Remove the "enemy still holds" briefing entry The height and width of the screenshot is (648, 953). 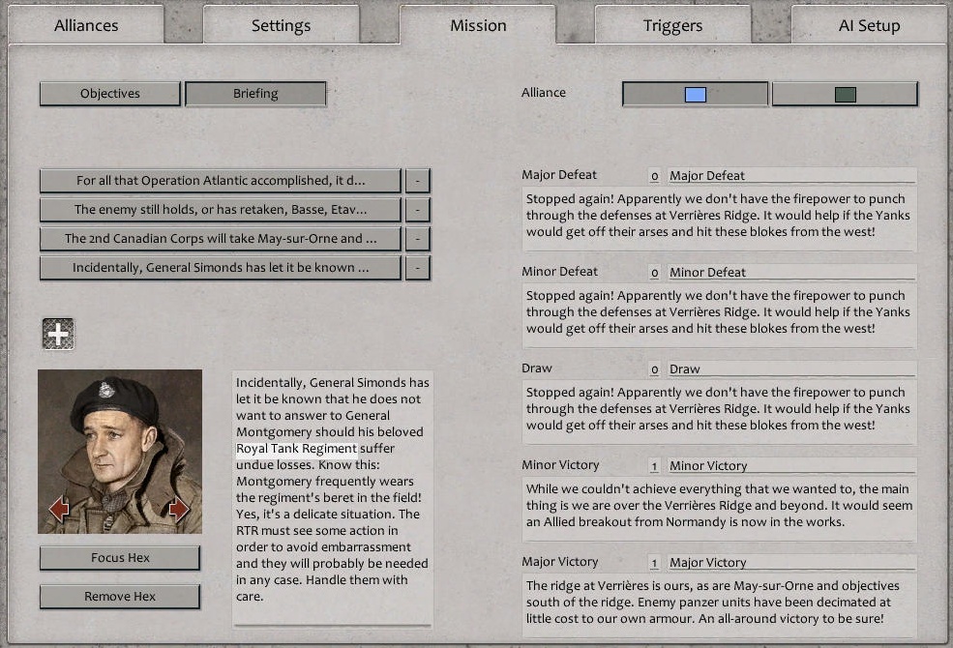pos(417,209)
